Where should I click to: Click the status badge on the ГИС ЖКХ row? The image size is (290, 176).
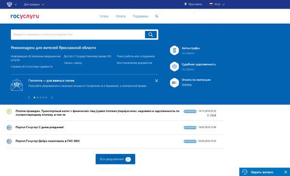(x=190, y=141)
